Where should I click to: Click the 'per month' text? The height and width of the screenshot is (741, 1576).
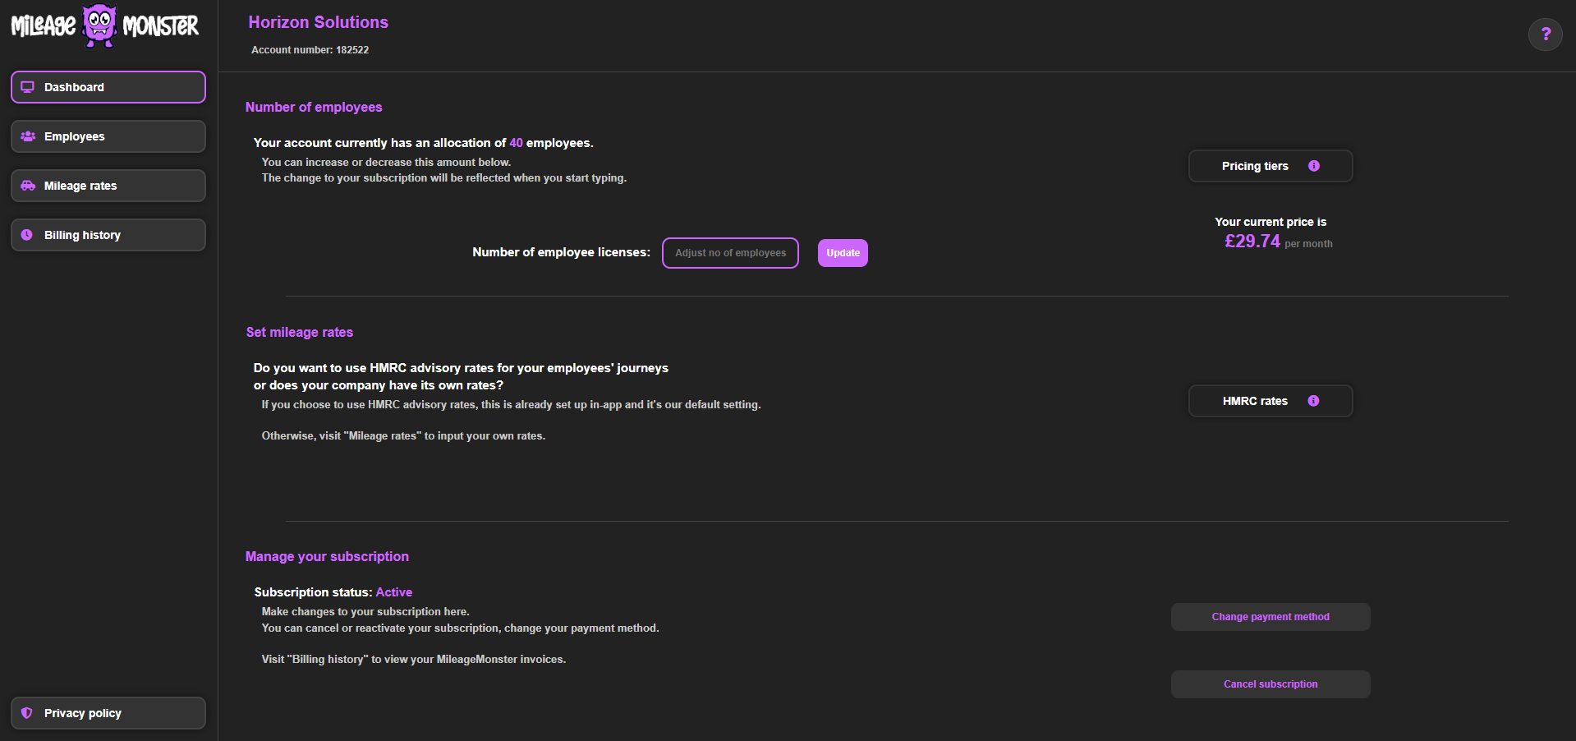(1308, 244)
